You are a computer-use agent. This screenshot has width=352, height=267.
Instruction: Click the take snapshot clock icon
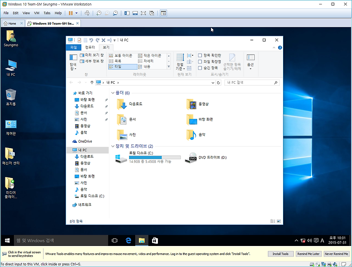click(x=99, y=13)
